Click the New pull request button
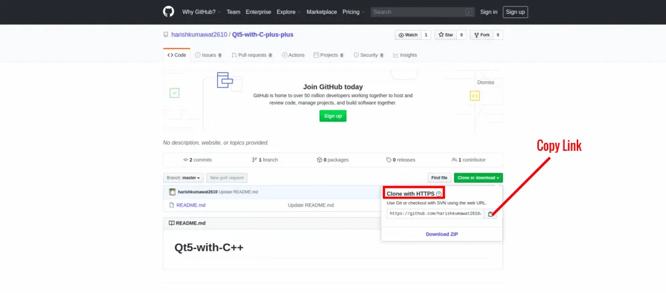Image resolution: width=666 pixels, height=293 pixels. (227, 178)
